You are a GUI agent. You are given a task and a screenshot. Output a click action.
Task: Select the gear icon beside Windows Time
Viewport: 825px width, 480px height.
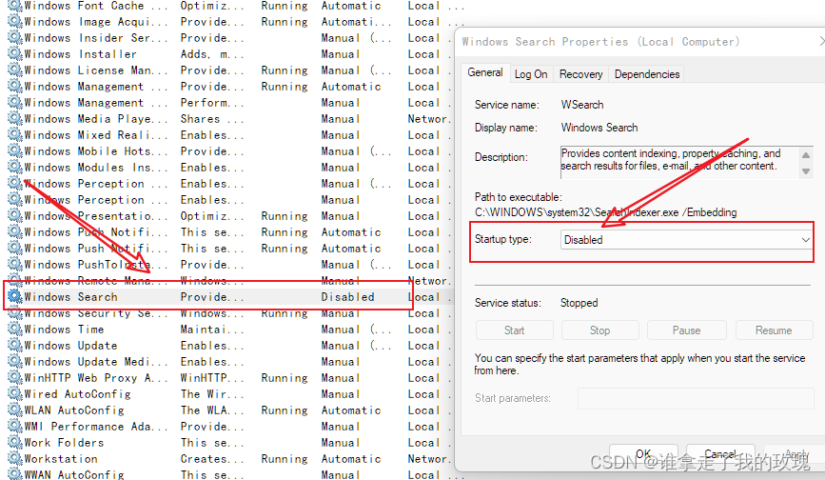pyautogui.click(x=14, y=329)
